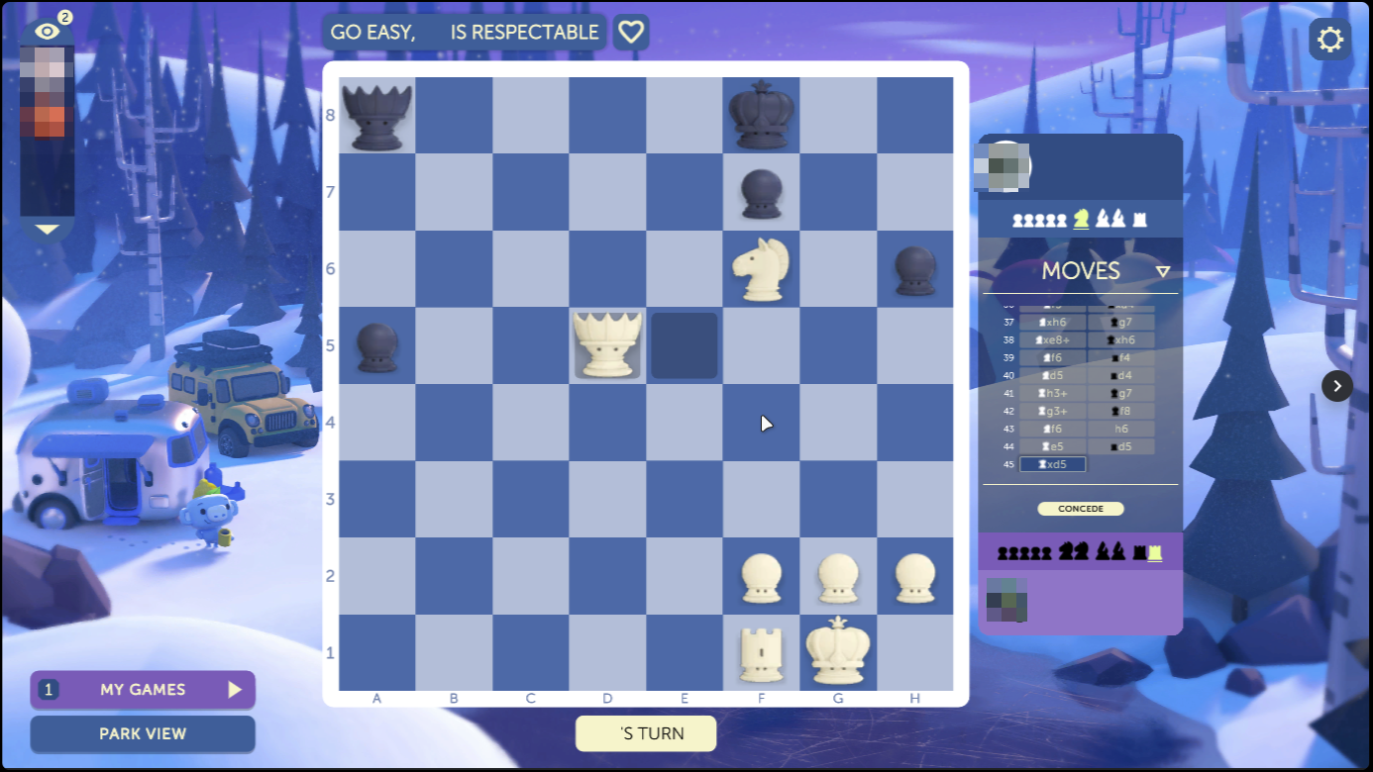Select the white king on g1
Screen dimensions: 1373x772
pyautogui.click(x=837, y=650)
